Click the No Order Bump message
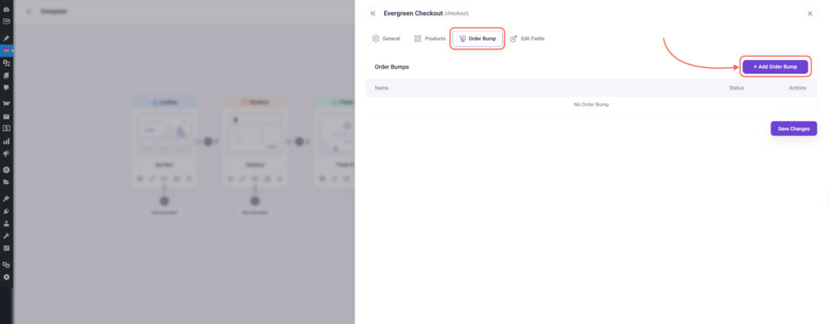The height and width of the screenshot is (324, 828). 591,104
